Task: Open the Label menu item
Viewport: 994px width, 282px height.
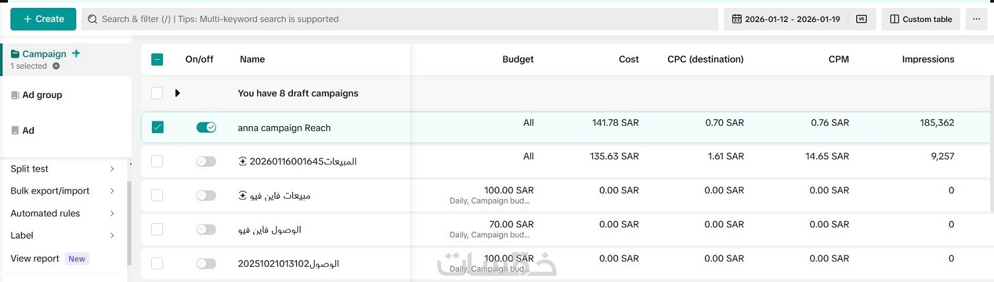Action: 22,235
